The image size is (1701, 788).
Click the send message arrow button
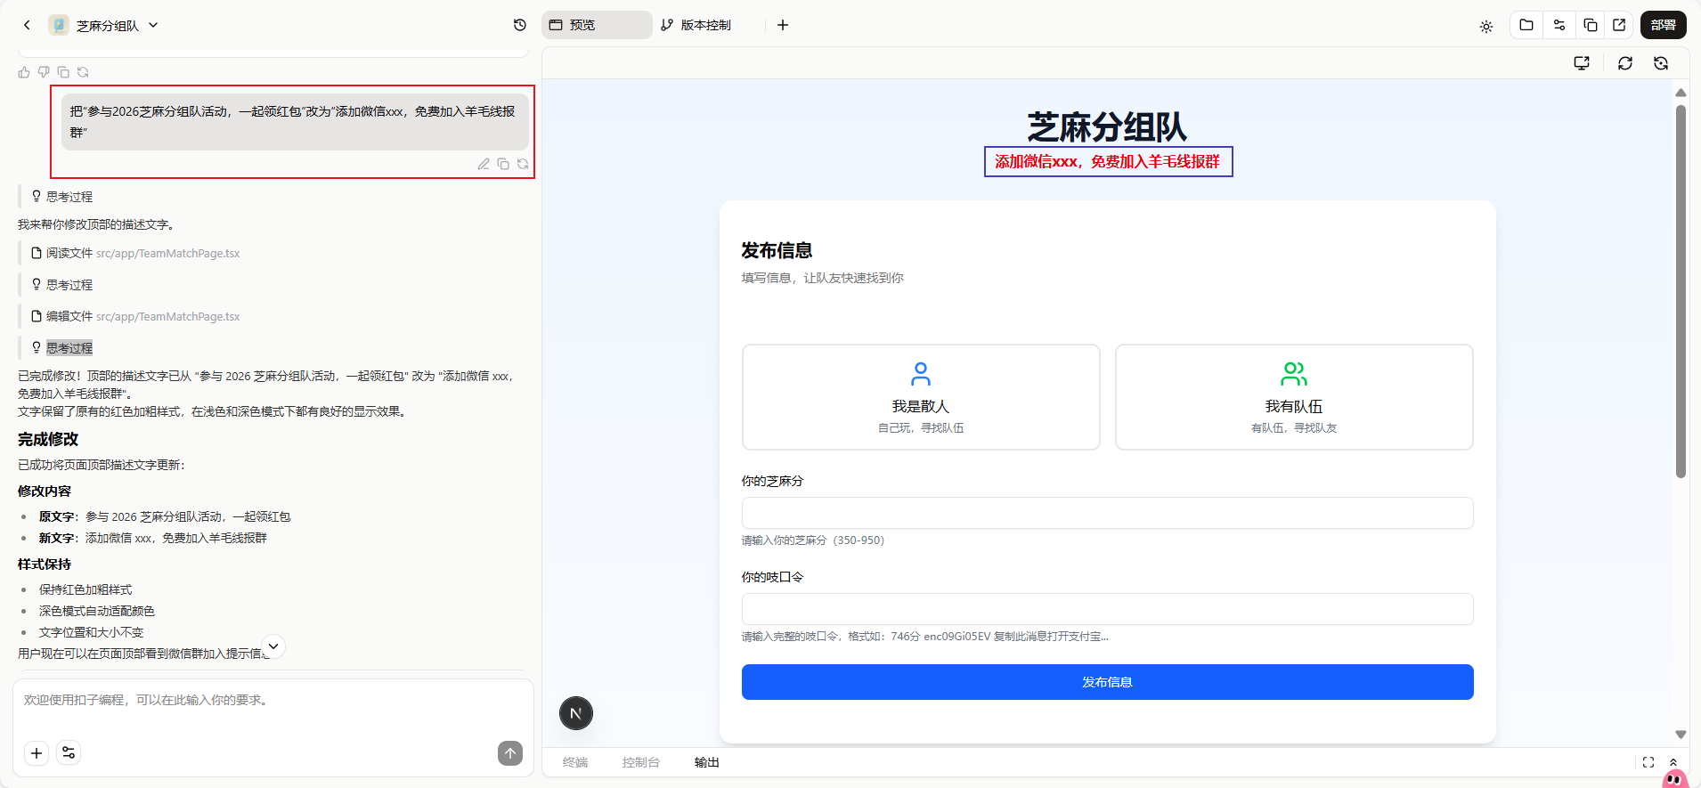[510, 753]
